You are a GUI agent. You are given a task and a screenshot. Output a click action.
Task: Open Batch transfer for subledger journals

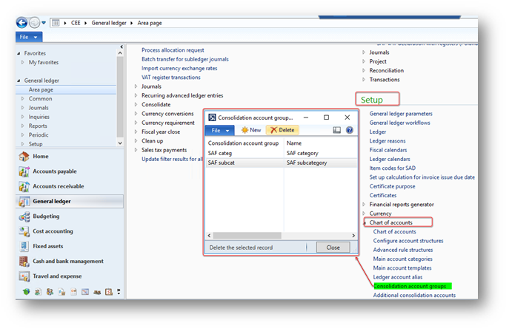coord(185,59)
